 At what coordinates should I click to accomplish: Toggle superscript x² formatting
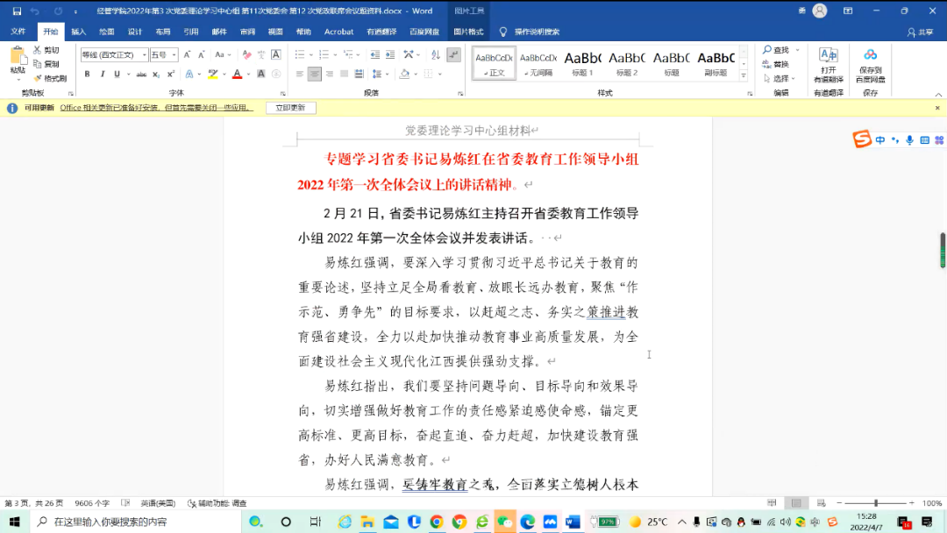click(x=171, y=75)
